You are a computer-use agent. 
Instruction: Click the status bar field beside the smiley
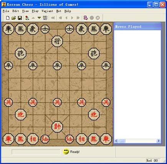(x=36, y=152)
